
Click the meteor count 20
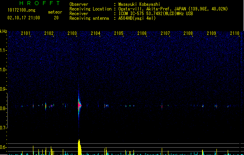56,18
